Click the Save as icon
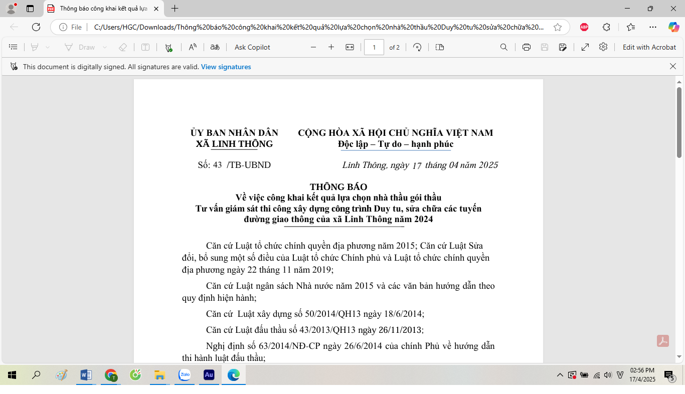 click(563, 47)
